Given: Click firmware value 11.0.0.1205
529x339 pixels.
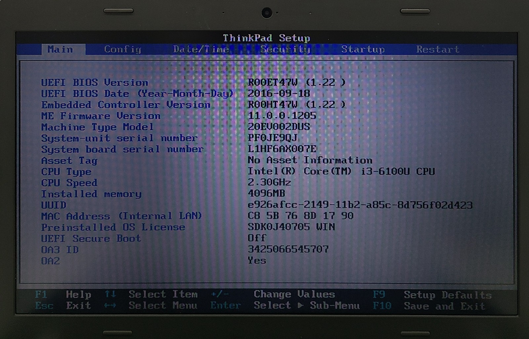Looking at the screenshot, I should pos(282,115).
